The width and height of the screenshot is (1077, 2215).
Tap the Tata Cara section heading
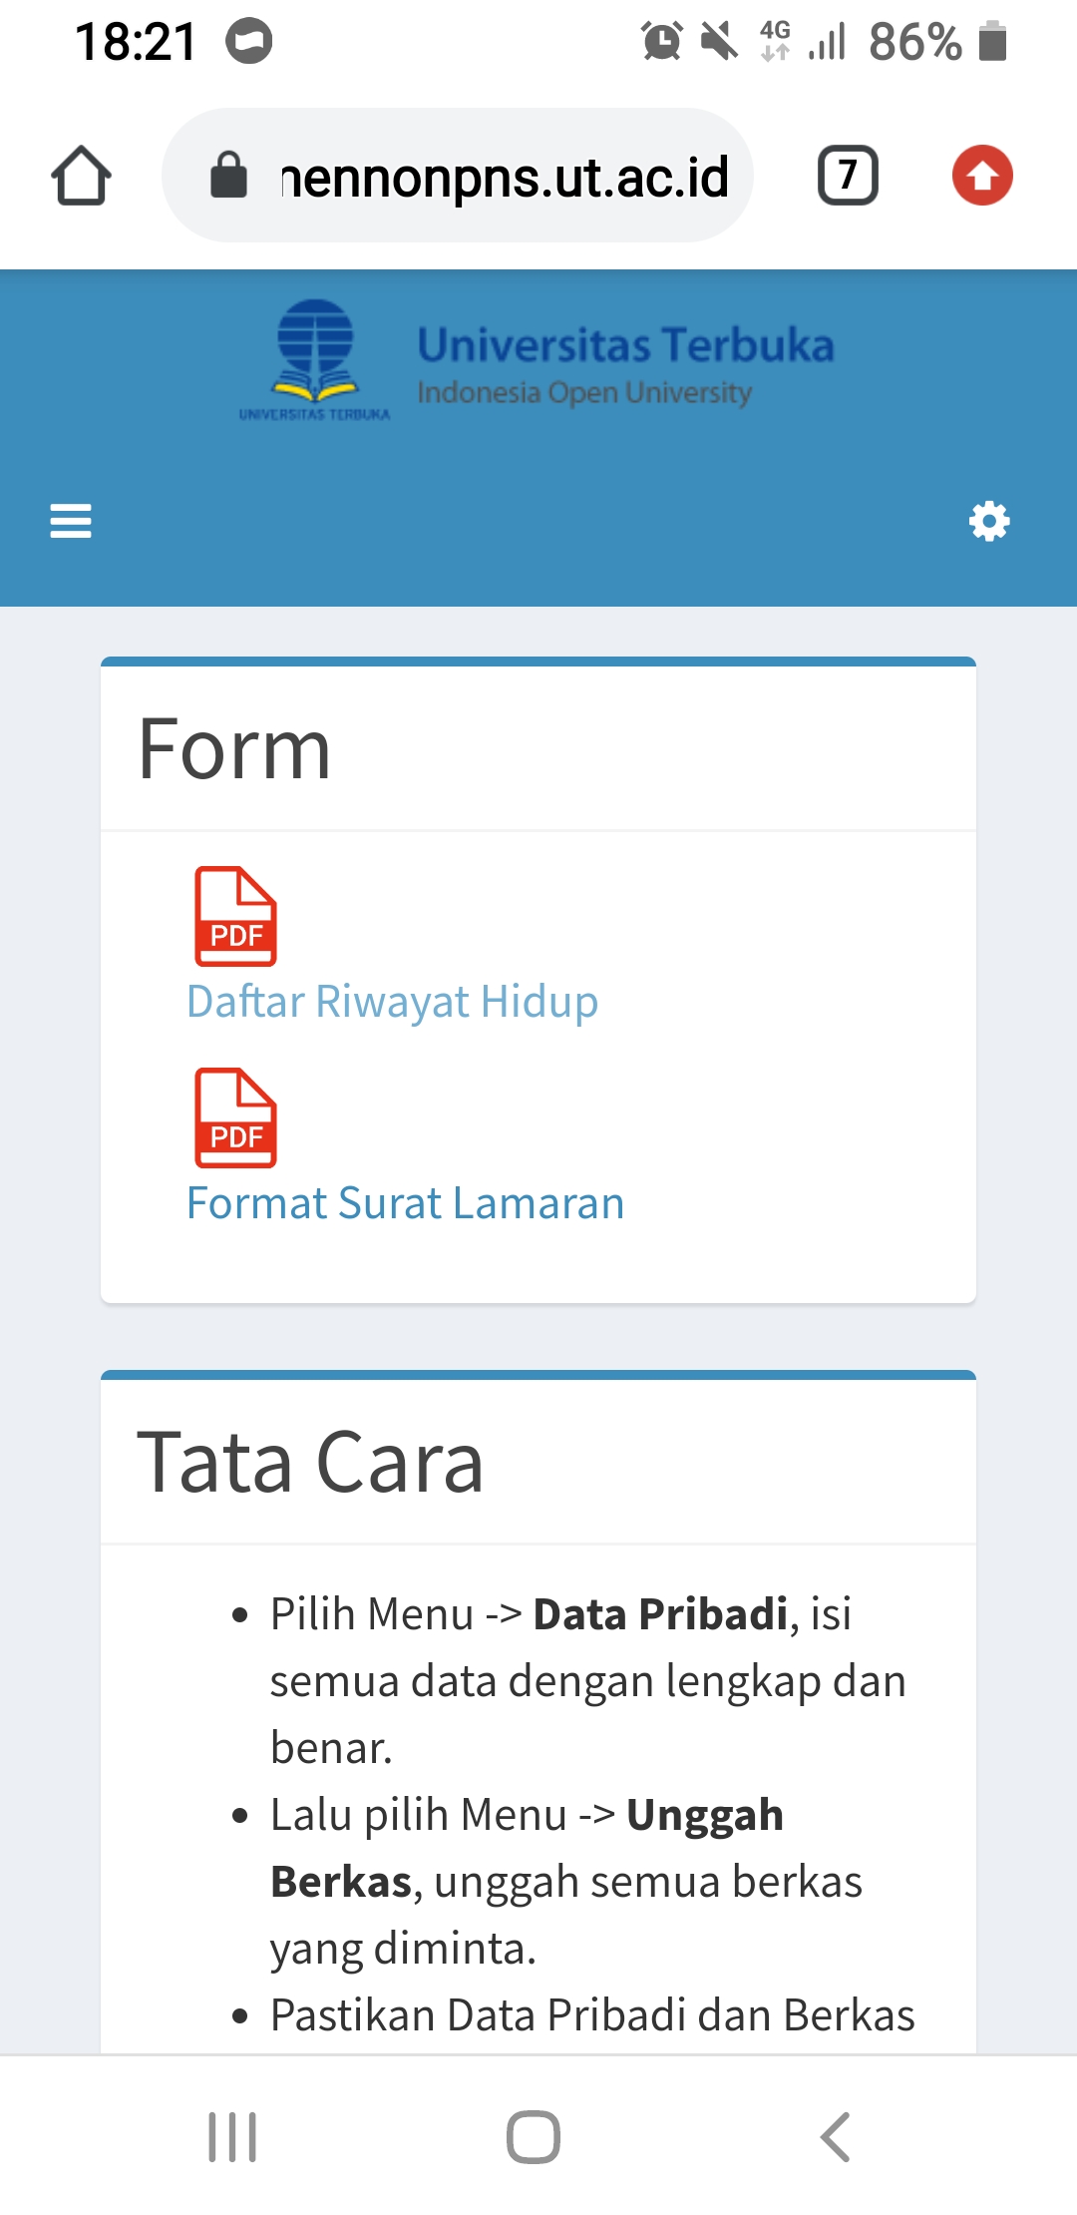click(310, 1463)
